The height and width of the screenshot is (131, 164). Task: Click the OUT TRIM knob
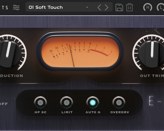pyautogui.click(x=152, y=54)
